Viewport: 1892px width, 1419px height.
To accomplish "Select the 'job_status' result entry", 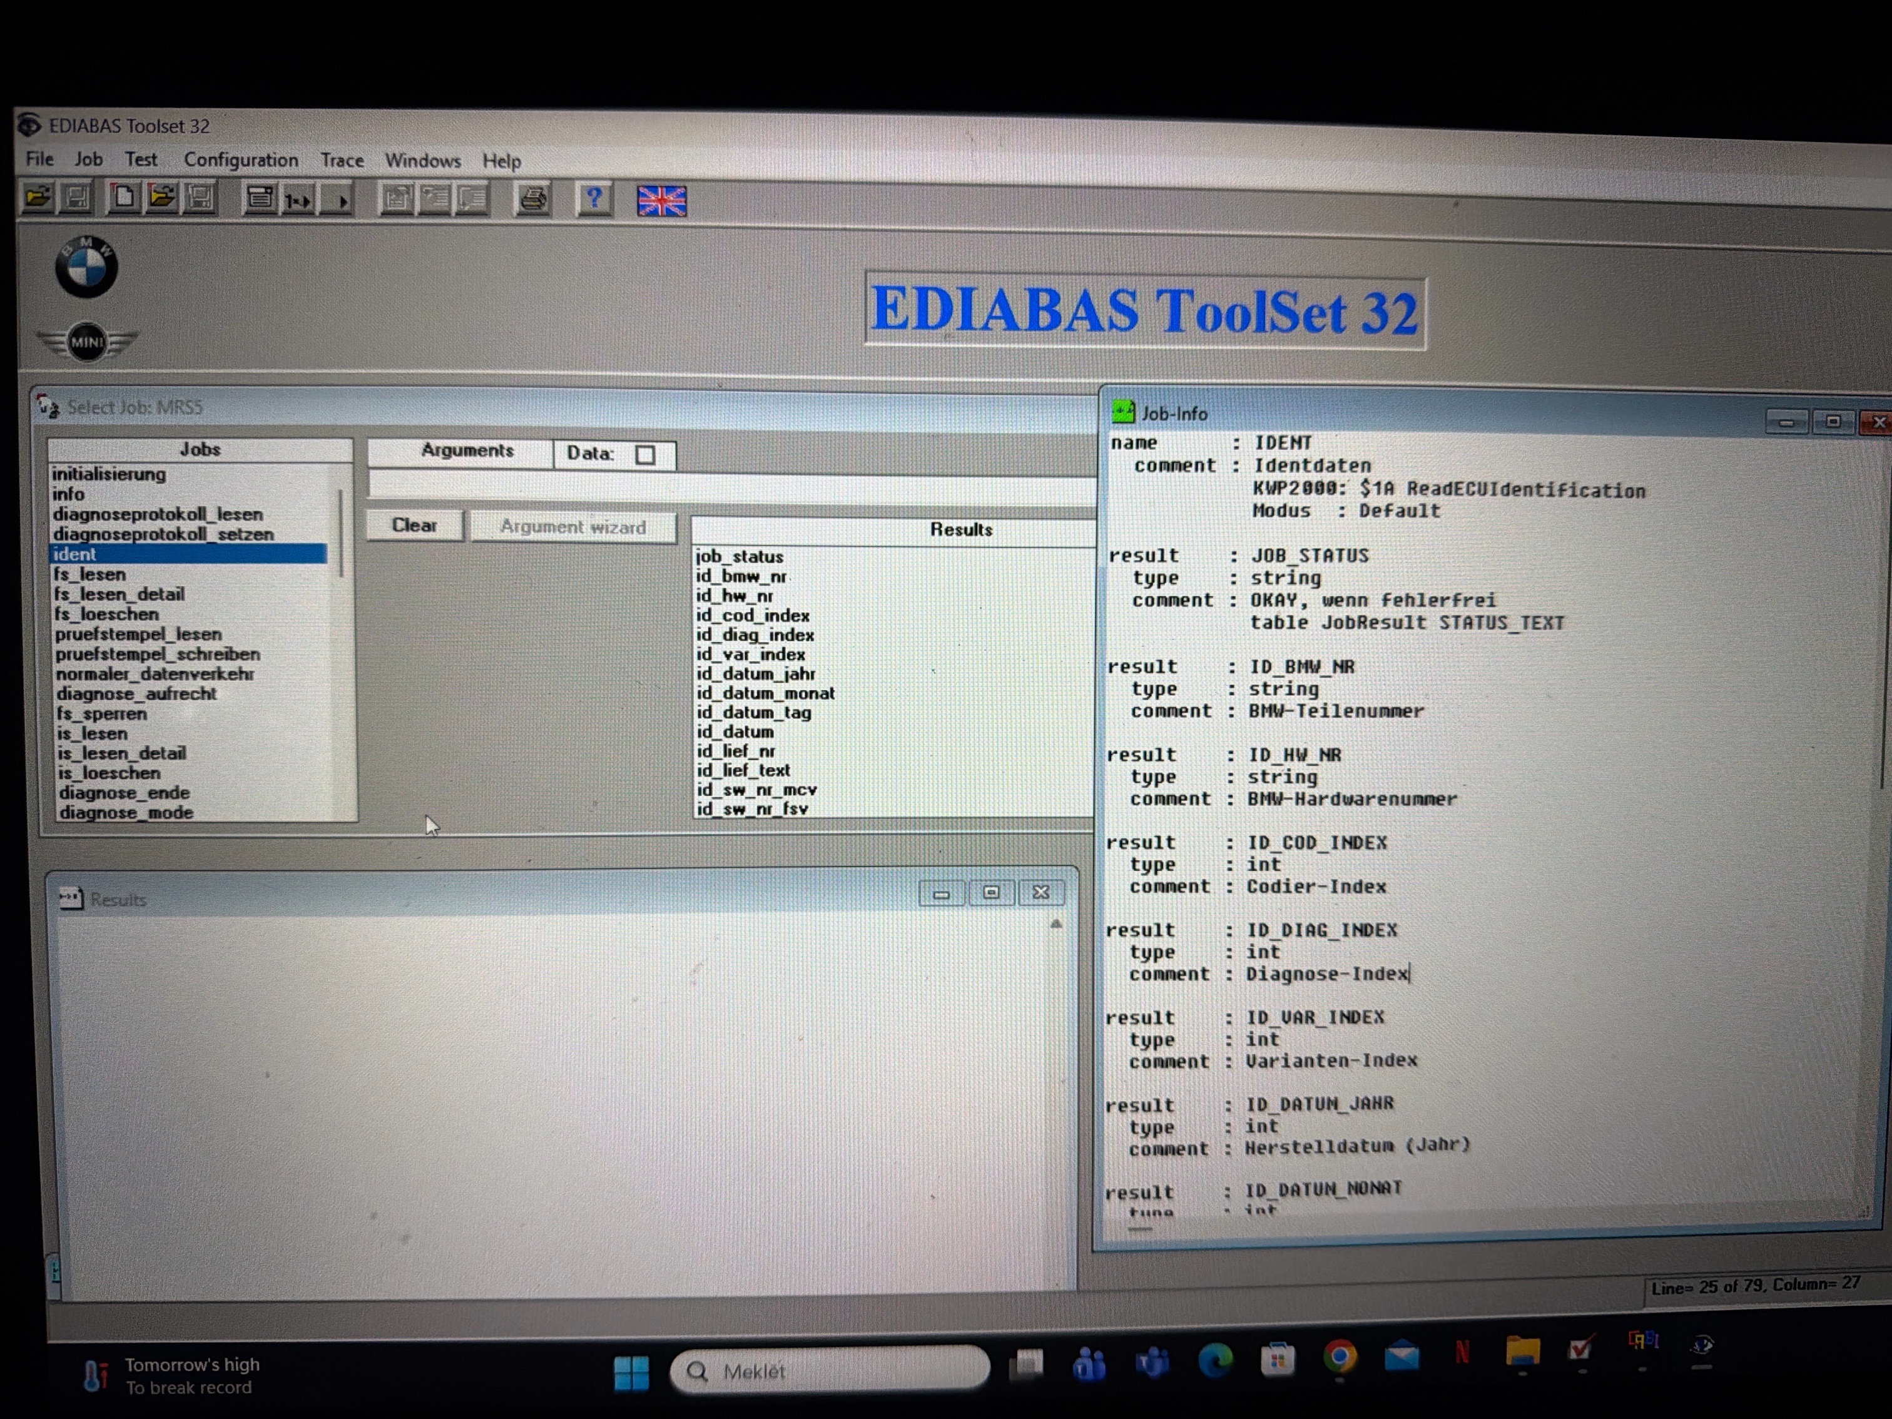I will [x=740, y=556].
